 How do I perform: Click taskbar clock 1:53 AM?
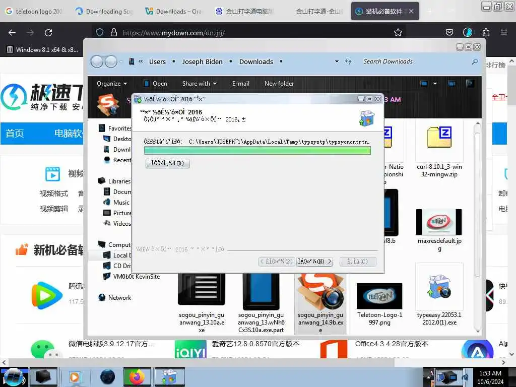(490, 377)
